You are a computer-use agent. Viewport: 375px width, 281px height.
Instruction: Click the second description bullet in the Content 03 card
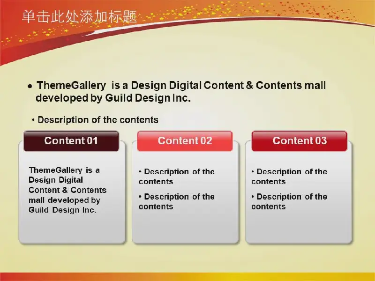289,201
